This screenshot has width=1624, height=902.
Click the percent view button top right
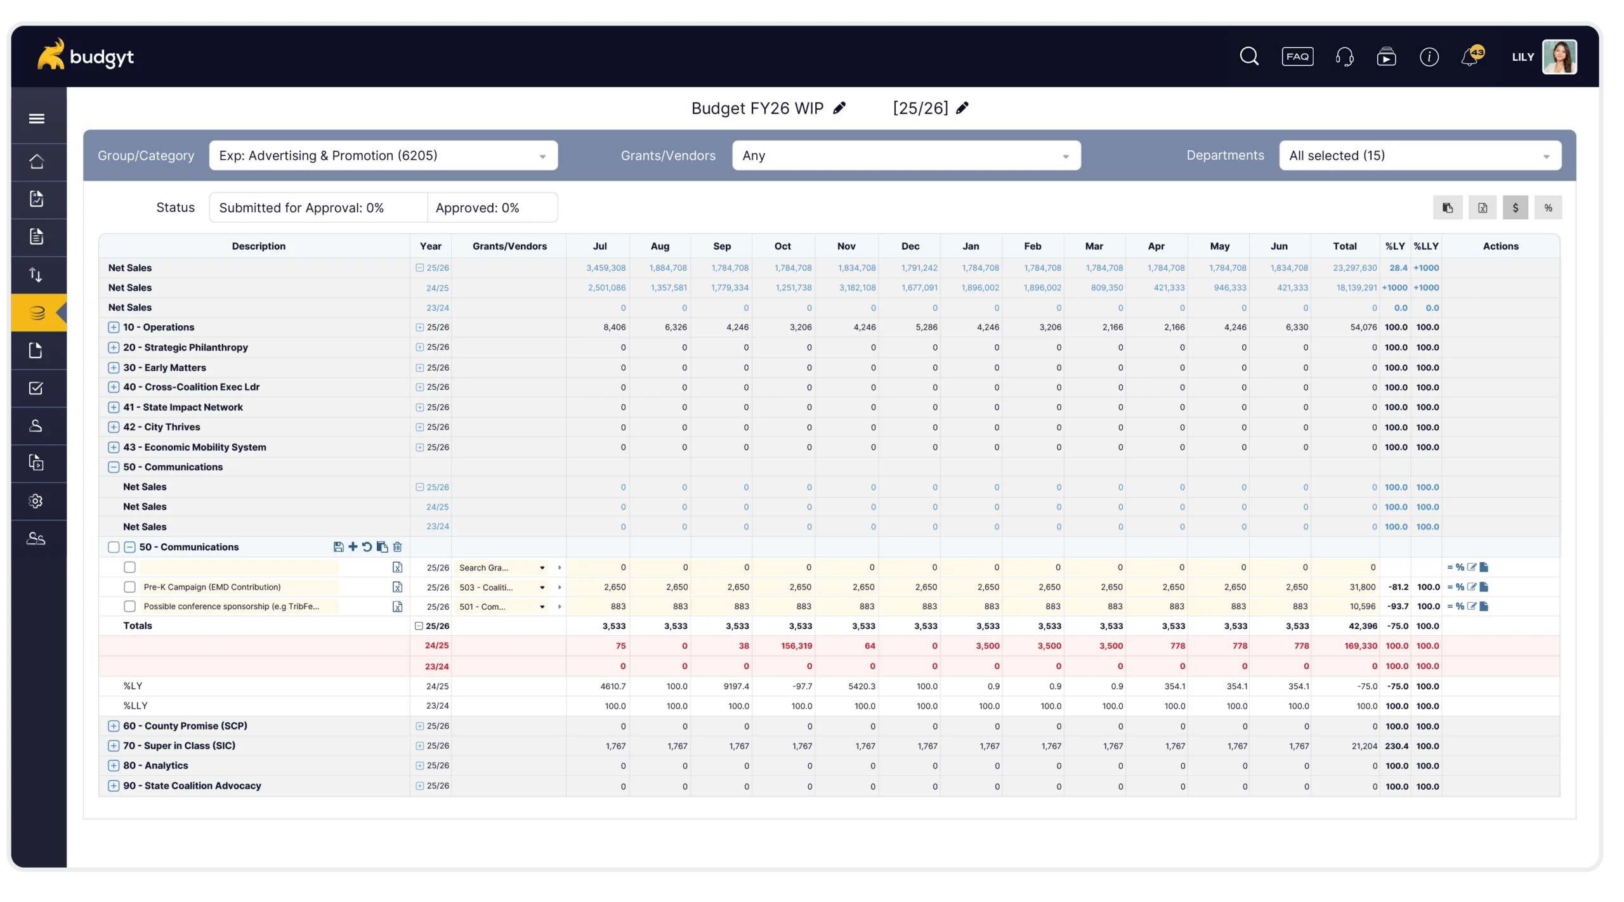[1548, 208]
